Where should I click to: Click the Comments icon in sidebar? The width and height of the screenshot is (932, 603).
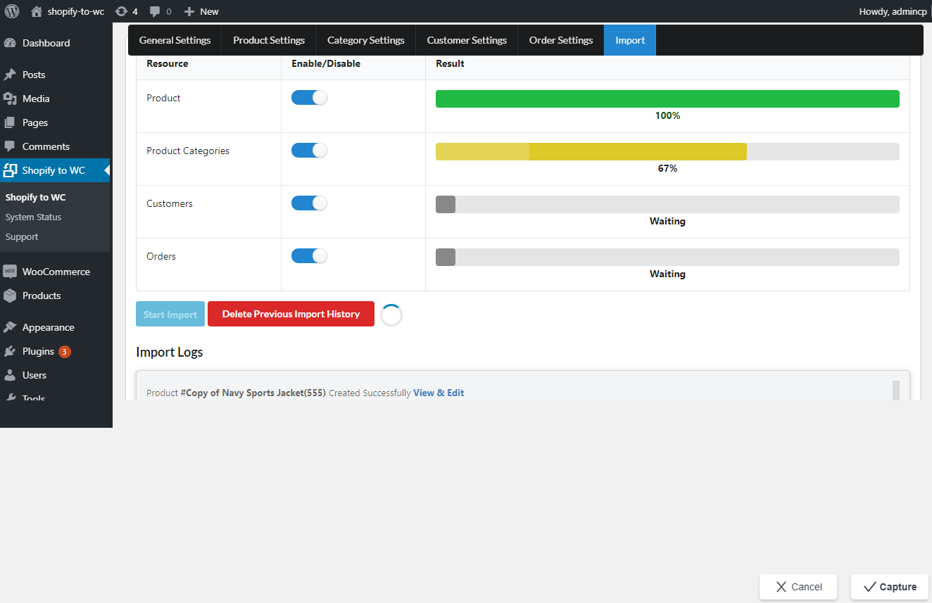pyautogui.click(x=10, y=146)
